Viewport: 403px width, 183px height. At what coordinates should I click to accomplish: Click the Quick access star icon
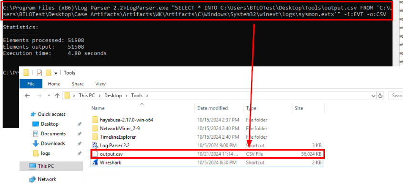33,114
